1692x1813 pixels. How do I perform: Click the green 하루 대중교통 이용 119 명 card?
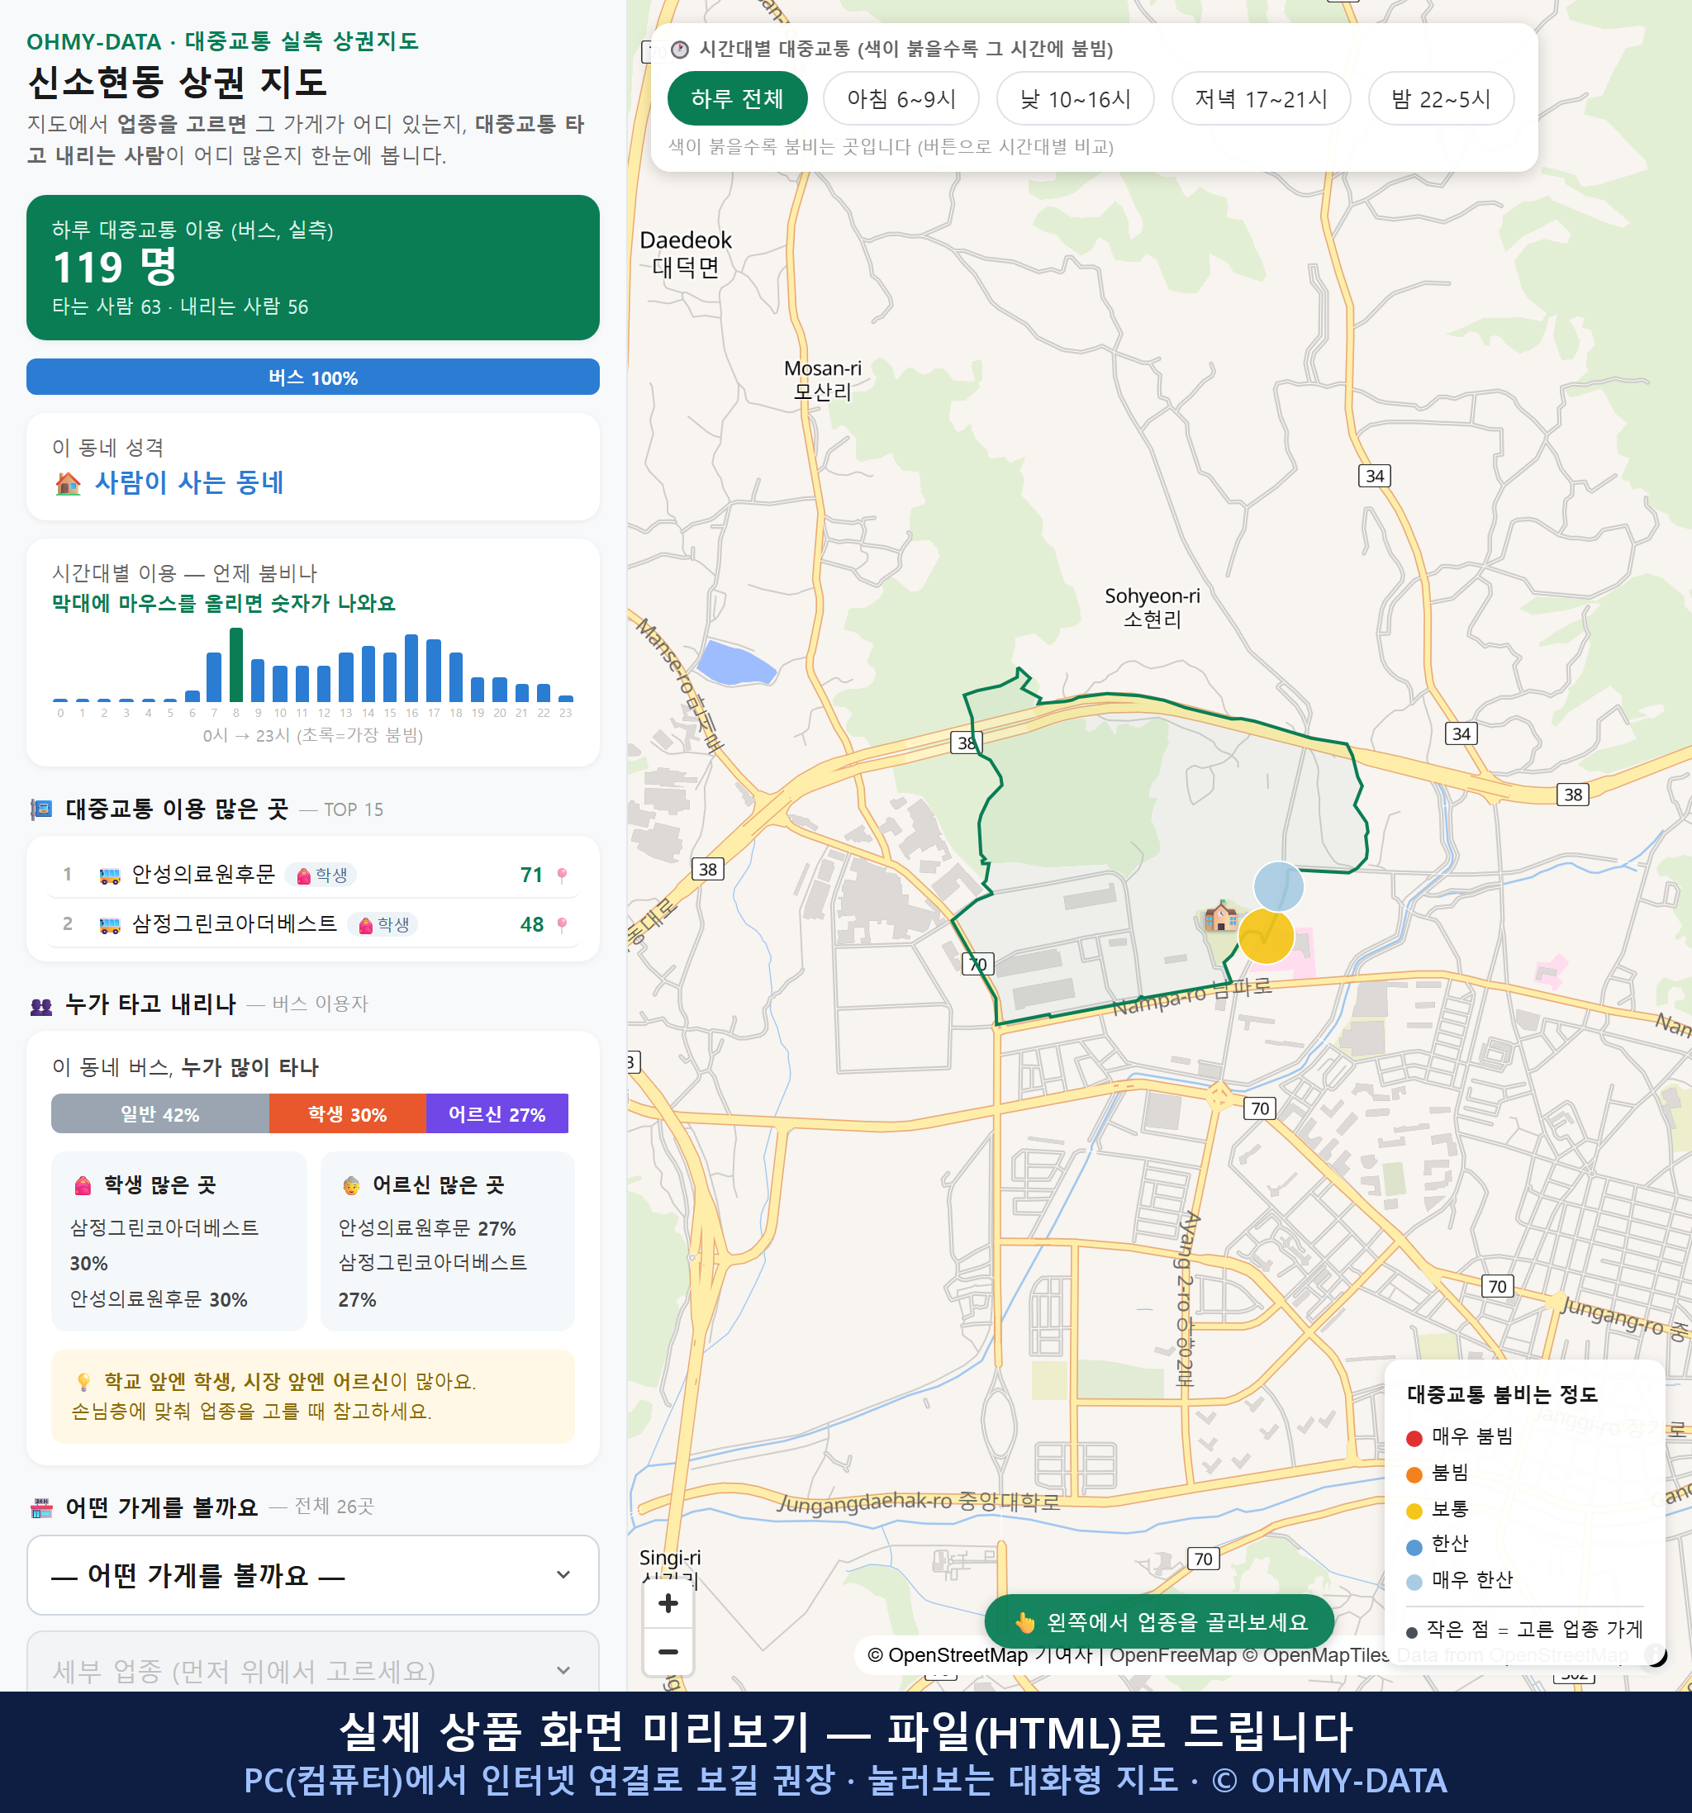coord(313,268)
